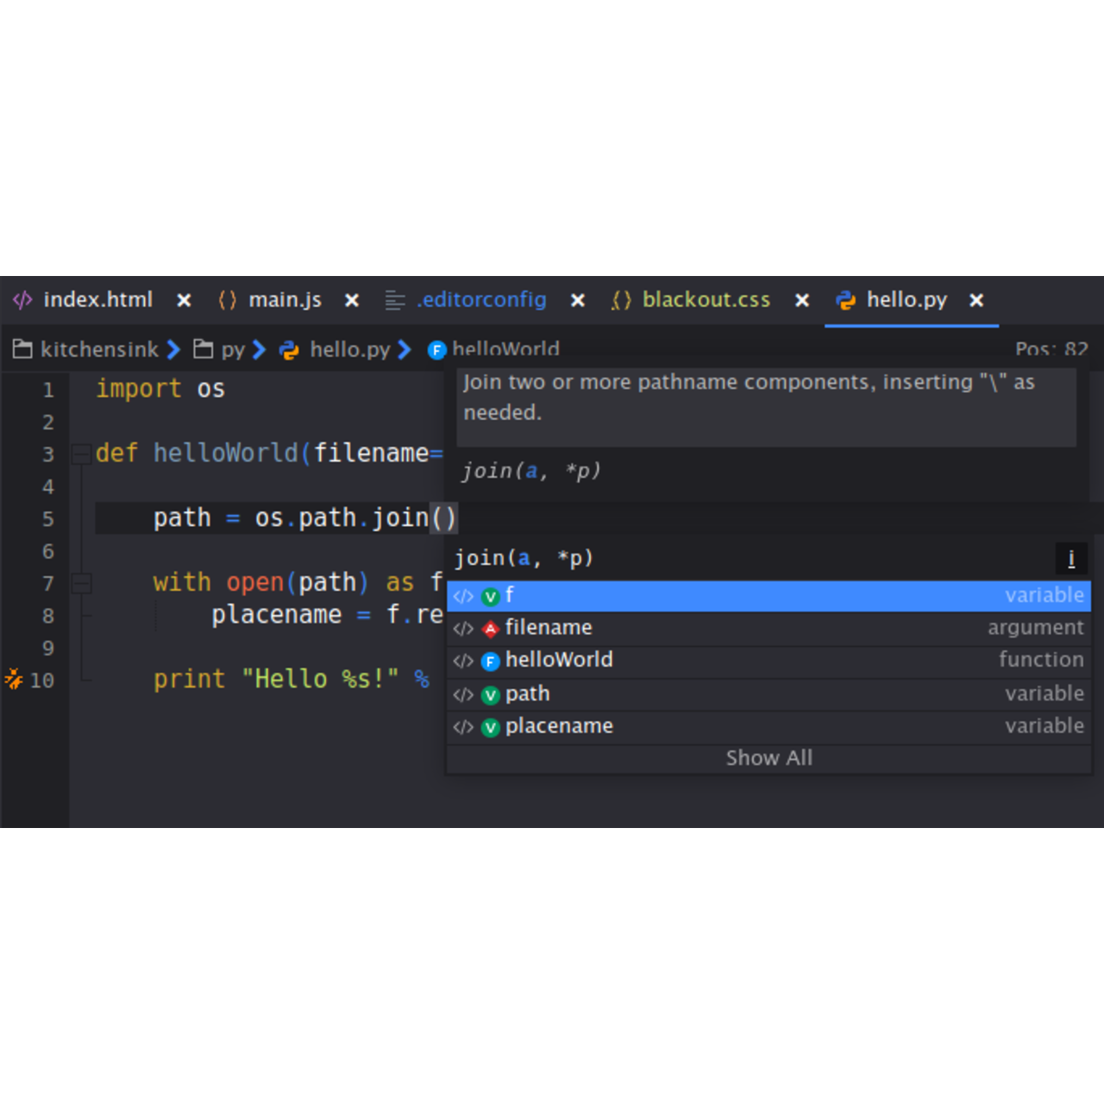
Task: Click the function icon beside helloWorld completion
Action: pos(490,661)
